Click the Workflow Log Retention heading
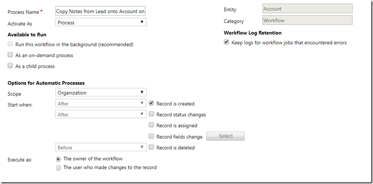 click(253, 33)
